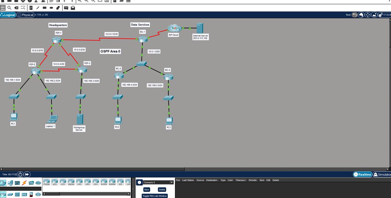The height and width of the screenshot is (198, 391).
Task: Click the Delete scenario button
Action: tap(162, 190)
